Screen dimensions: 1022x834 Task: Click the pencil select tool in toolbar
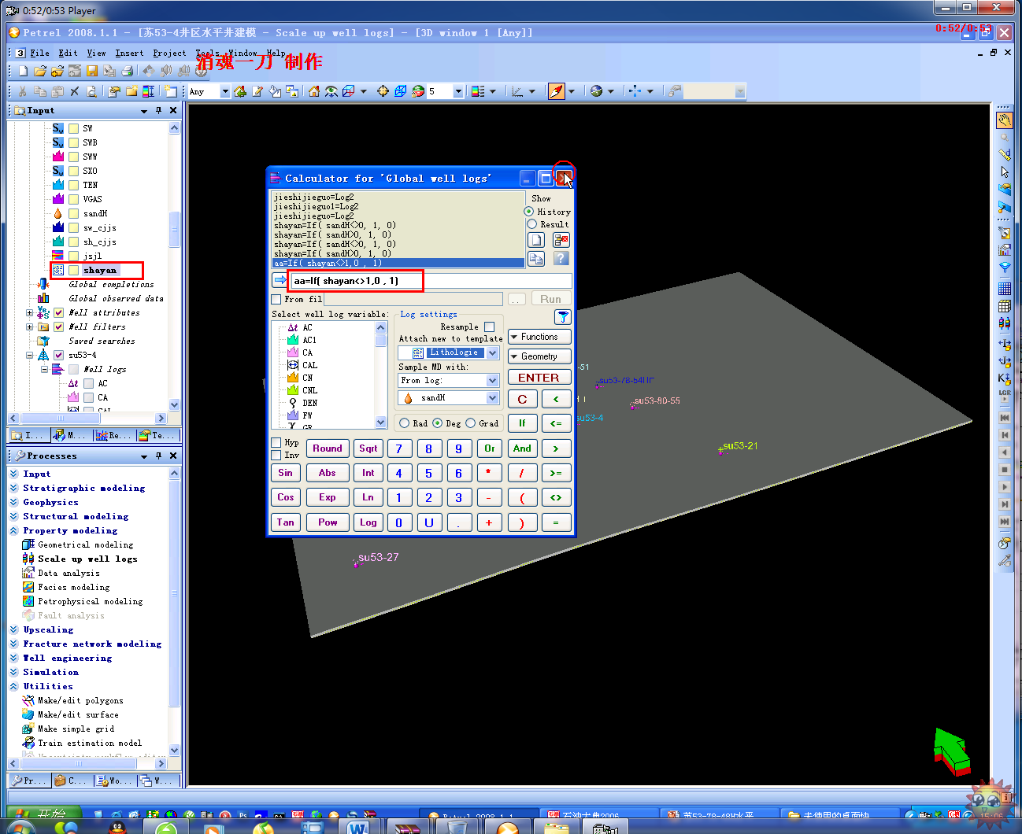point(557,91)
